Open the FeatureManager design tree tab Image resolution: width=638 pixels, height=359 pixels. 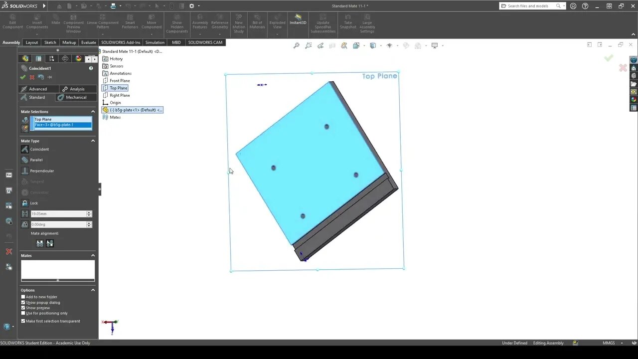click(x=25, y=59)
